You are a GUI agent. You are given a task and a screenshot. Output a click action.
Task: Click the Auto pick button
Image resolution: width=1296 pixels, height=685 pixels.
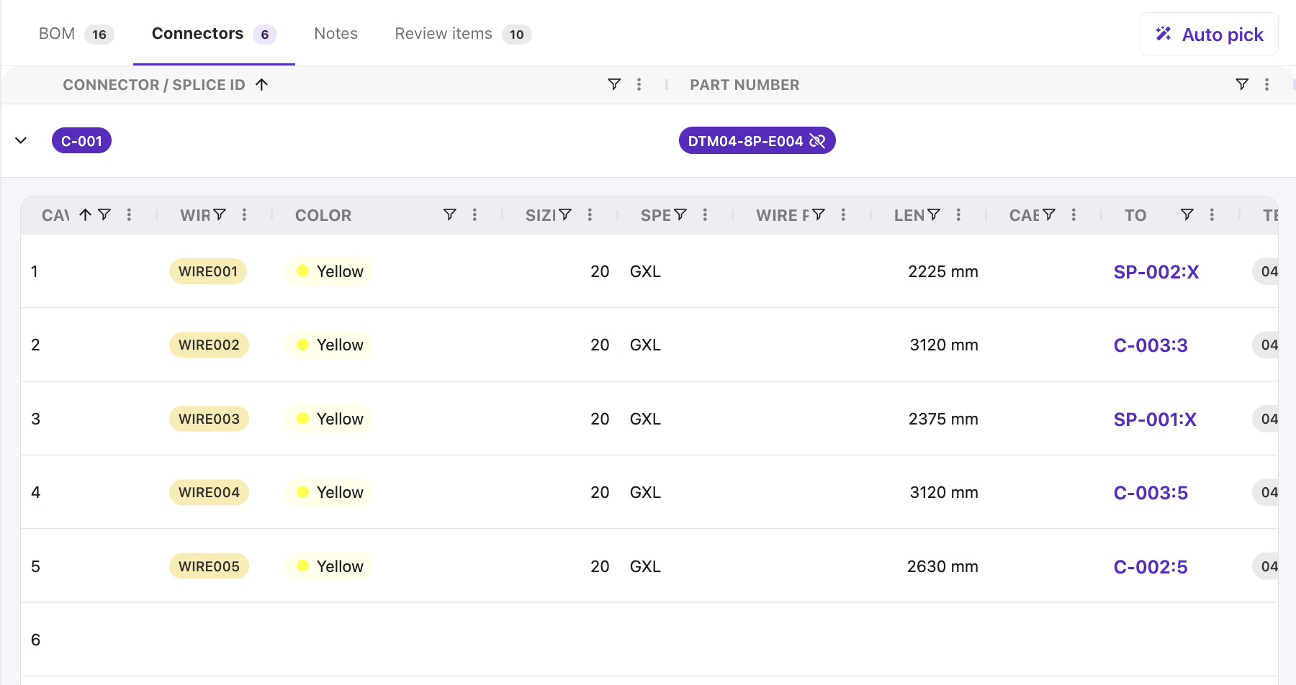1209,34
